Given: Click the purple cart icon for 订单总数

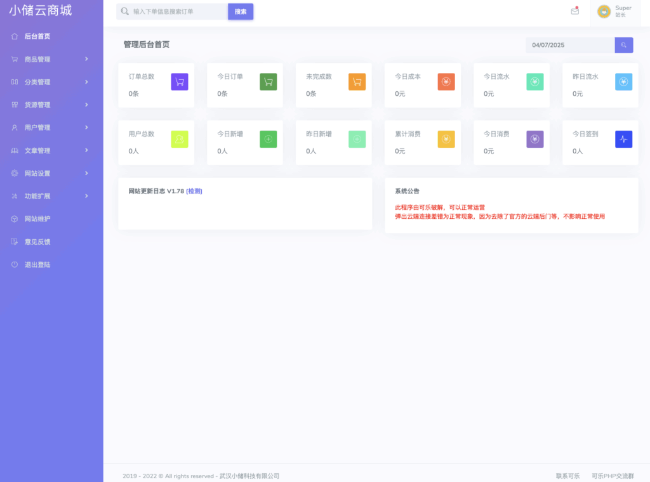Looking at the screenshot, I should (180, 82).
